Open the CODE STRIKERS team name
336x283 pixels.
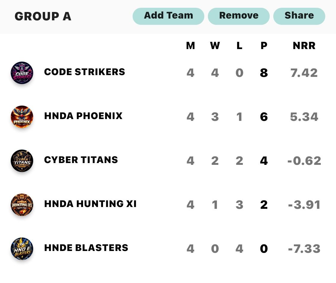click(x=85, y=72)
